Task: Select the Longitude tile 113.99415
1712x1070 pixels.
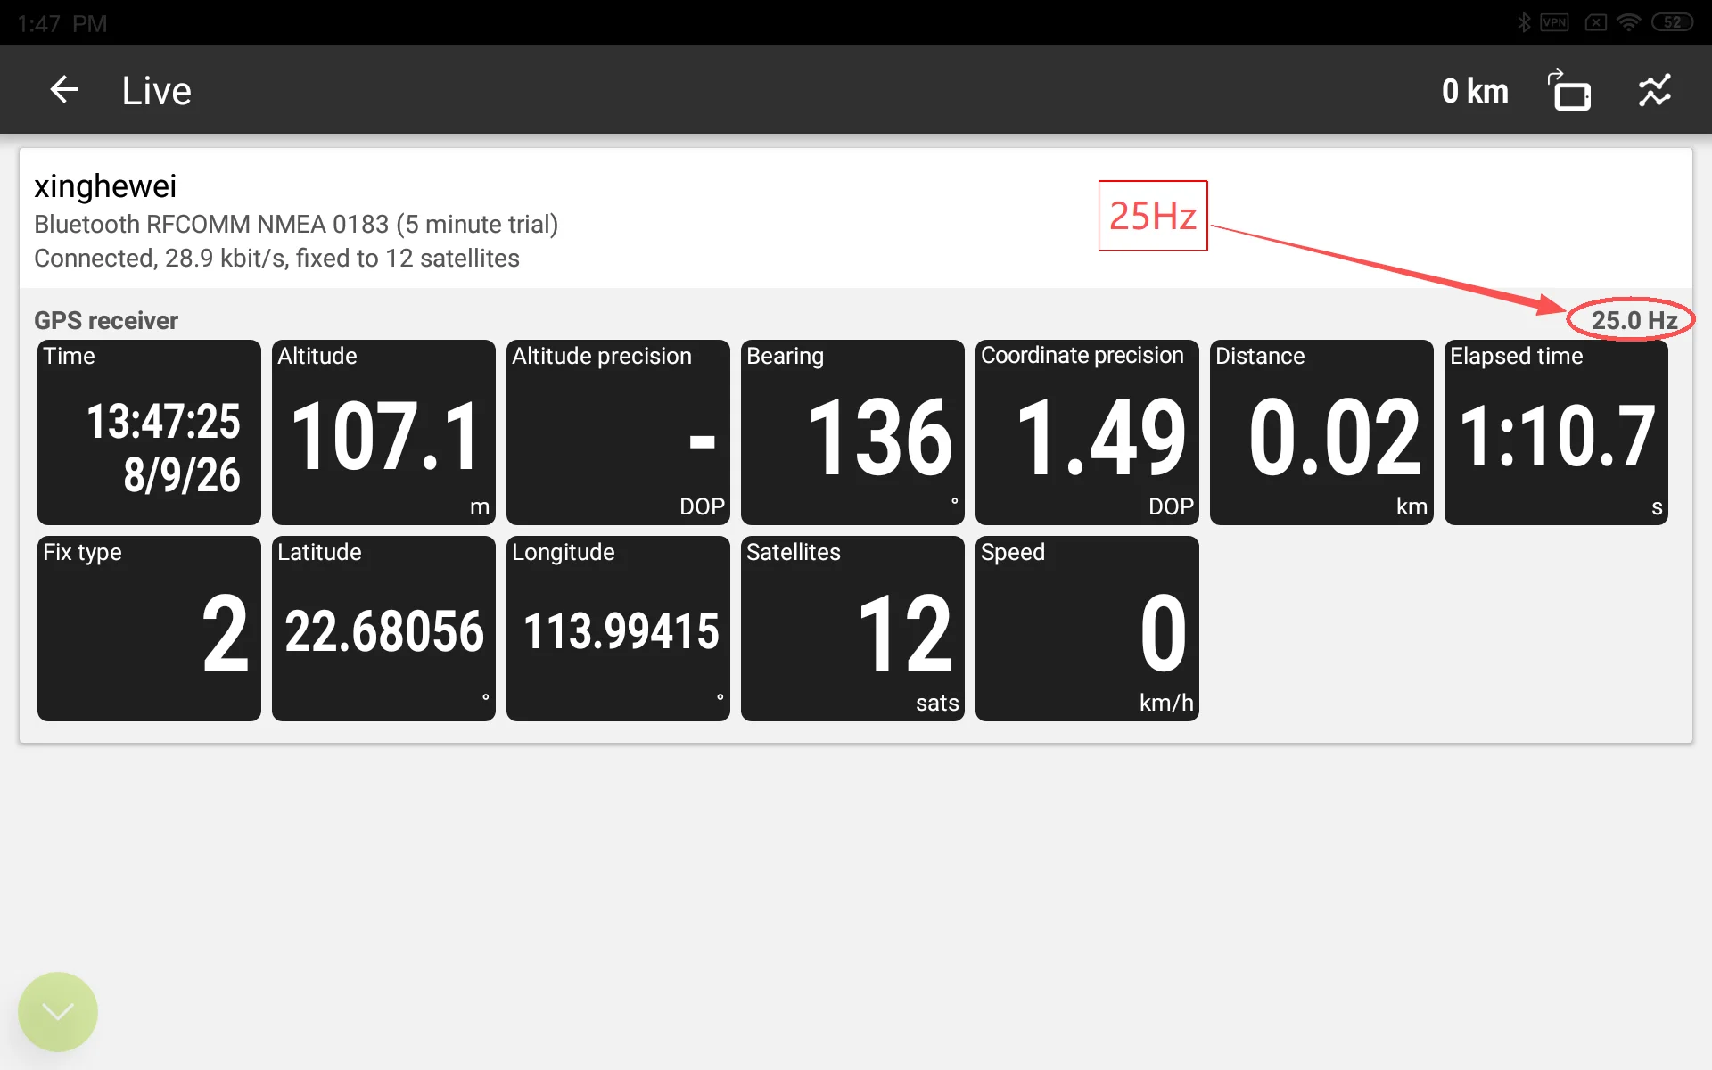Action: pyautogui.click(x=618, y=629)
